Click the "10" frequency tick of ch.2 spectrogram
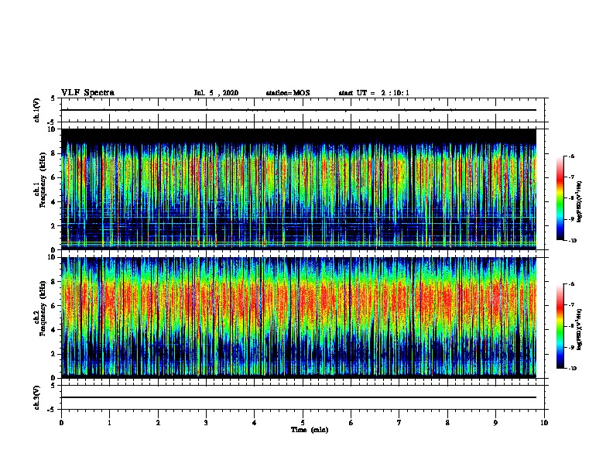613x474 pixels. point(52,257)
